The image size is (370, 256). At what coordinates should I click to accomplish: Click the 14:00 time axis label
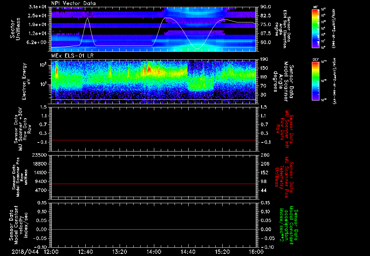coord(154,252)
